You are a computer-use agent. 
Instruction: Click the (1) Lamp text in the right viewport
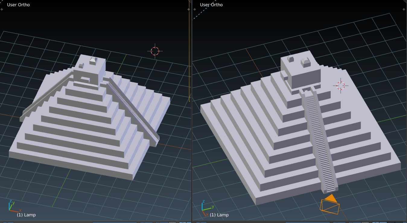[x=220, y=215]
